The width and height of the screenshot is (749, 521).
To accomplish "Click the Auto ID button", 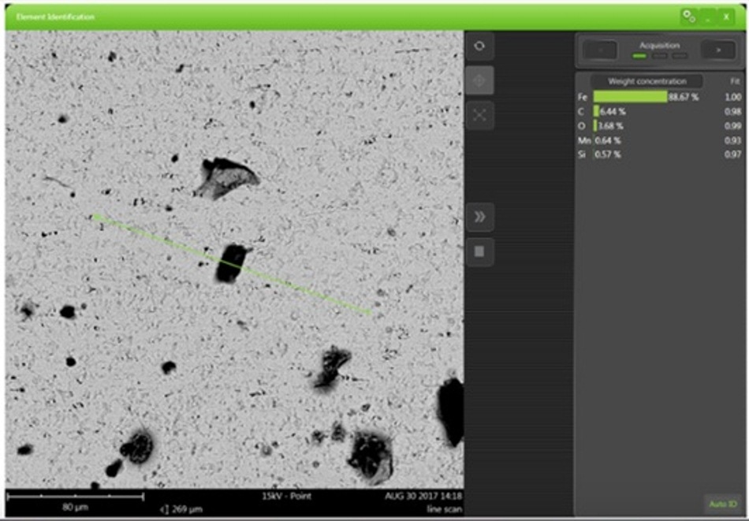I will [723, 504].
